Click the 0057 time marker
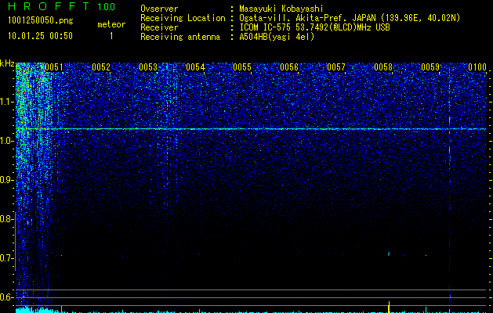This screenshot has height=313, width=493. pos(336,67)
